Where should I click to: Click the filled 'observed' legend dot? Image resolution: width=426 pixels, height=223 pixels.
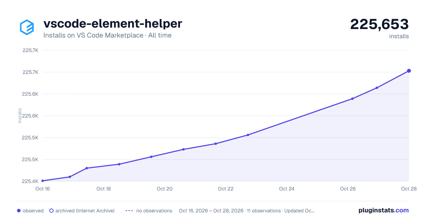point(19,211)
